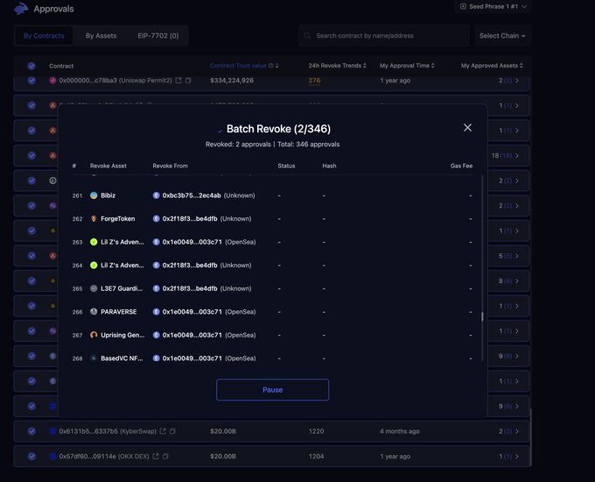
Task: Toggle checkbox of row with 18 approved assets
Action: click(31, 155)
